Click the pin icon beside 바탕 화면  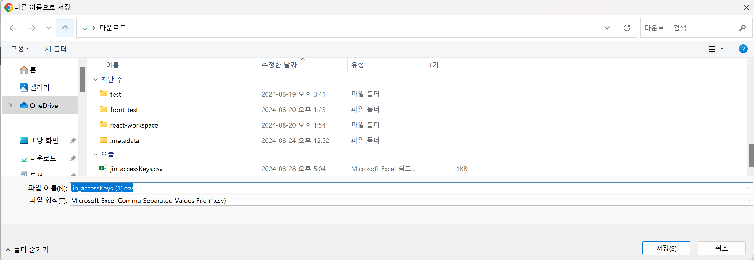pos(73,141)
